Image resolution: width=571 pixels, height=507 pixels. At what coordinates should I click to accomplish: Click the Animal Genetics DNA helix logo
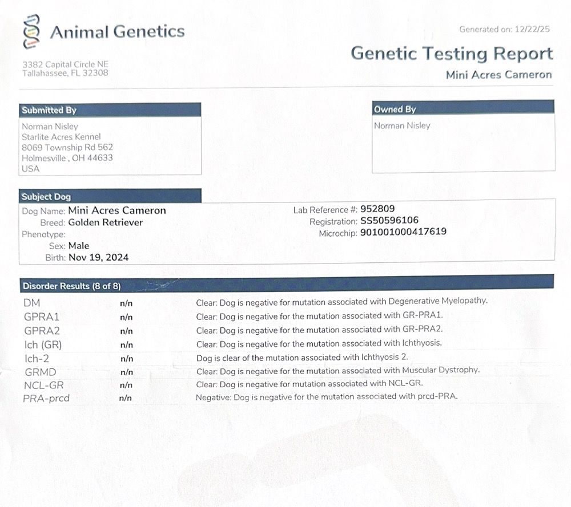click(31, 33)
